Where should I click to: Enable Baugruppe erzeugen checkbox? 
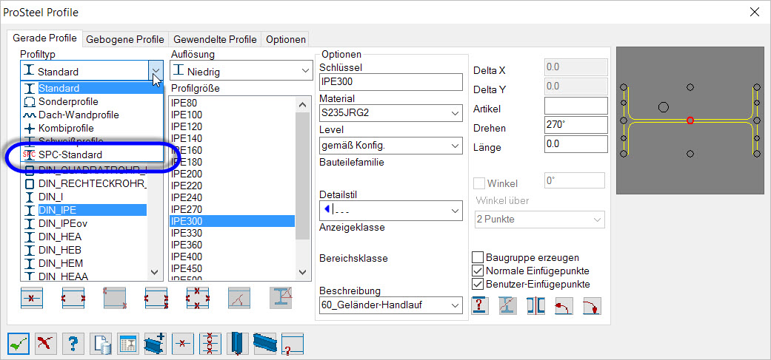point(477,257)
